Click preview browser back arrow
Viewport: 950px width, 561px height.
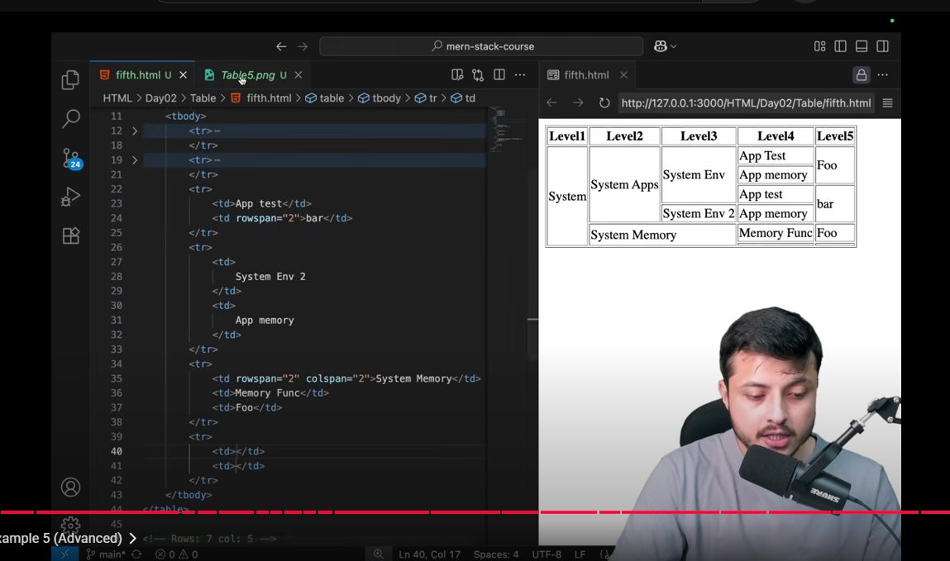click(x=551, y=102)
